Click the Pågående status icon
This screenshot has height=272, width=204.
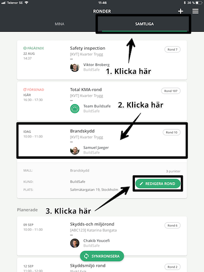25,48
